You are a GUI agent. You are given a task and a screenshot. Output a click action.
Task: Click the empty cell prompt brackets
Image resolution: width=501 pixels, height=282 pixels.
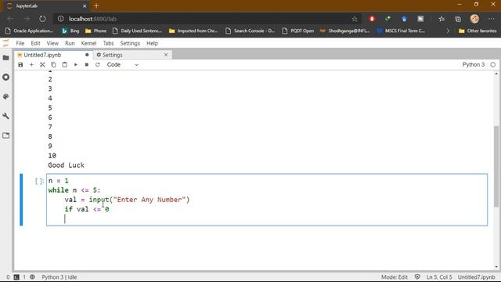[x=39, y=181]
